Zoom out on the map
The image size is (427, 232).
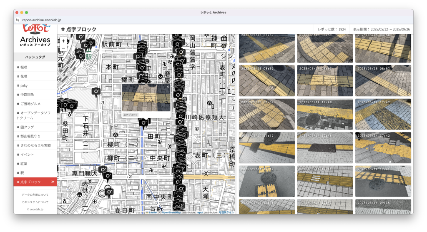pos(63,48)
